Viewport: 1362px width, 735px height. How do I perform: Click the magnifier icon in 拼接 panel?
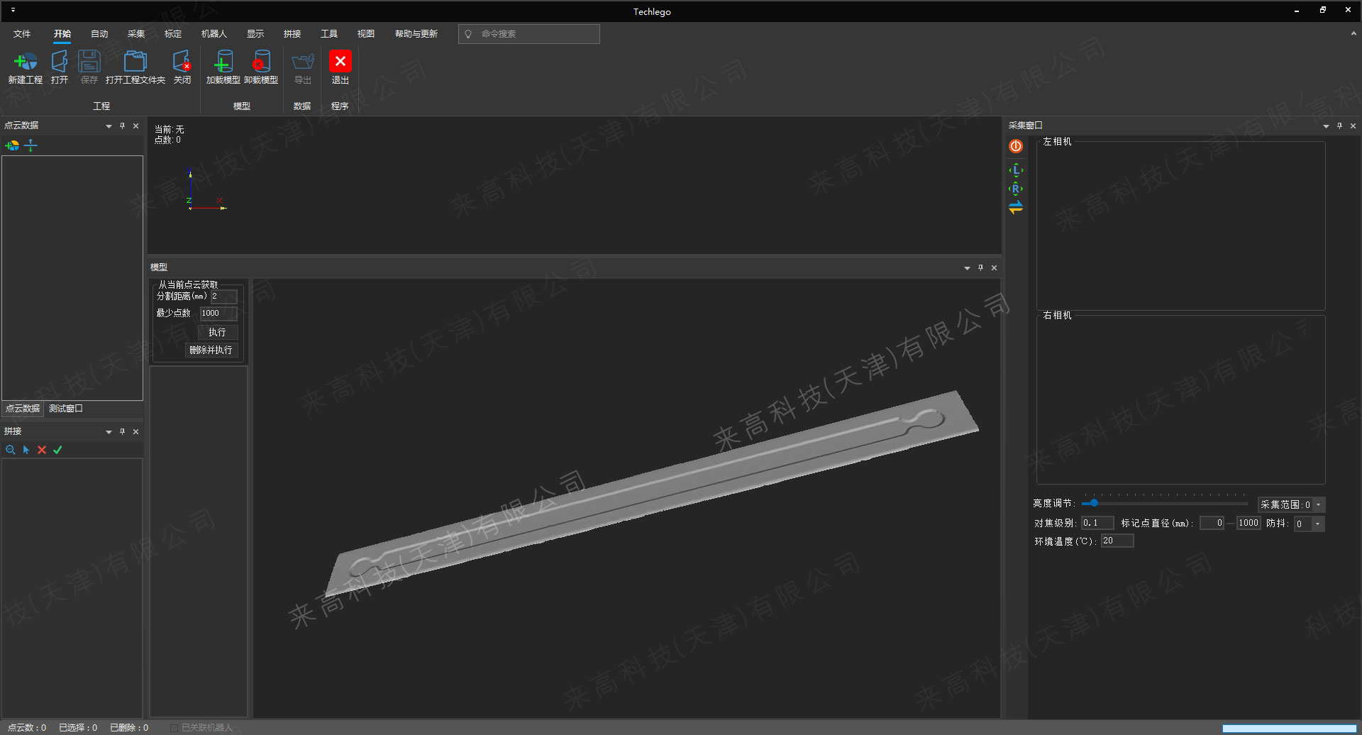[x=11, y=450]
